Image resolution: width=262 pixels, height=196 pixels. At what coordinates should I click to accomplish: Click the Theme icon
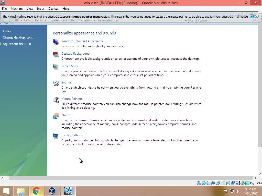coord(56,116)
